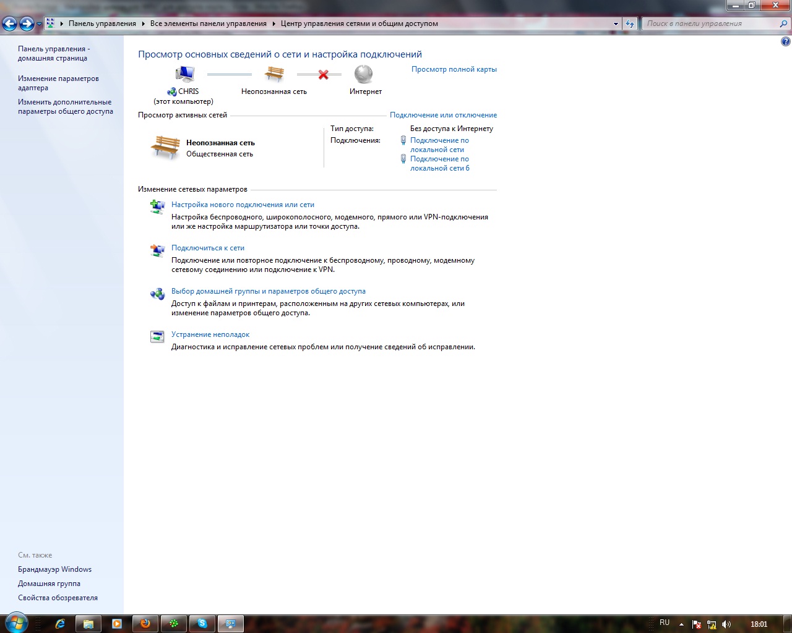Screen dimensions: 792x633
Task: Click adapter icon beside 'Подключение по локальной сети 6'
Action: [x=403, y=159]
